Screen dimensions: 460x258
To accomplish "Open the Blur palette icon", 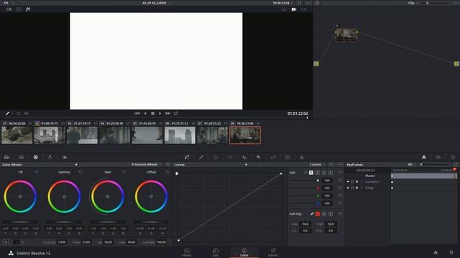I will (244, 158).
